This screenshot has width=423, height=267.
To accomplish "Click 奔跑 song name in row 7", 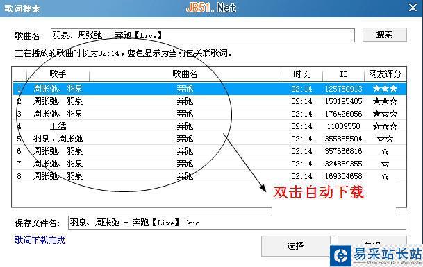I will (x=185, y=164).
